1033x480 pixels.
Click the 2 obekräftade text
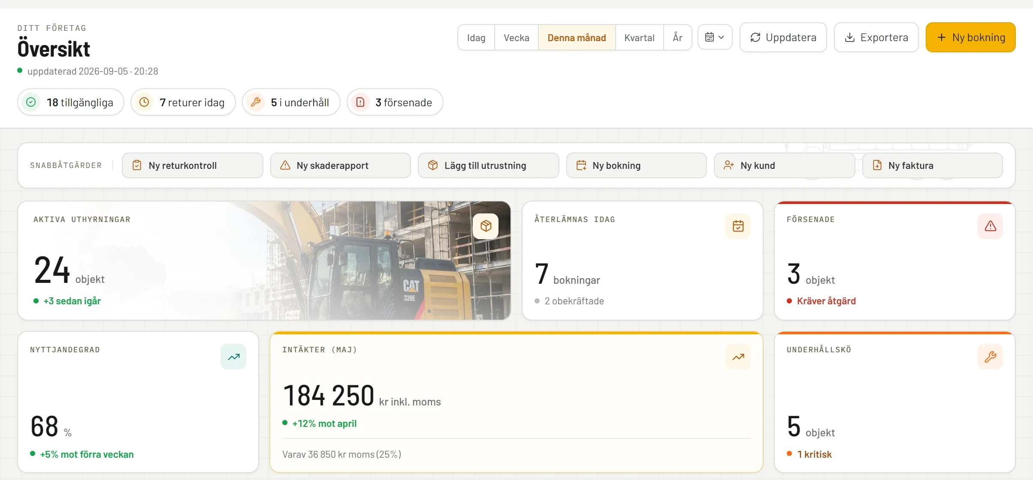574,301
